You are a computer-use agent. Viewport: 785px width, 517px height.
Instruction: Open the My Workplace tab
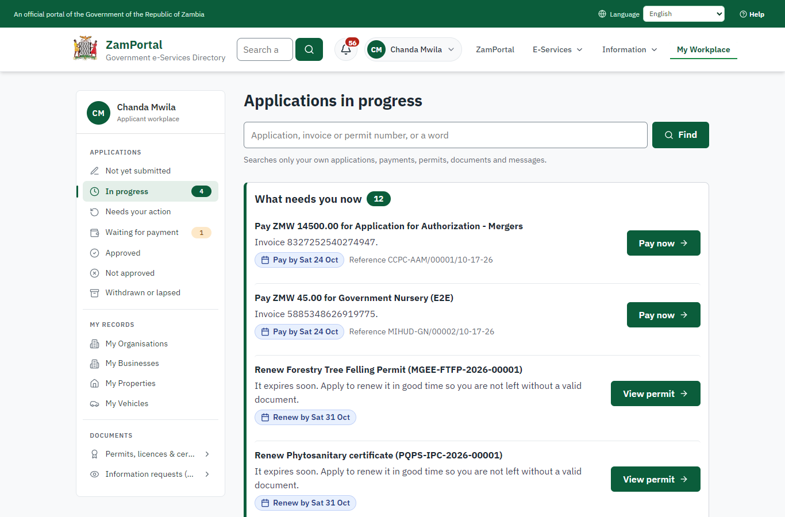[703, 49]
